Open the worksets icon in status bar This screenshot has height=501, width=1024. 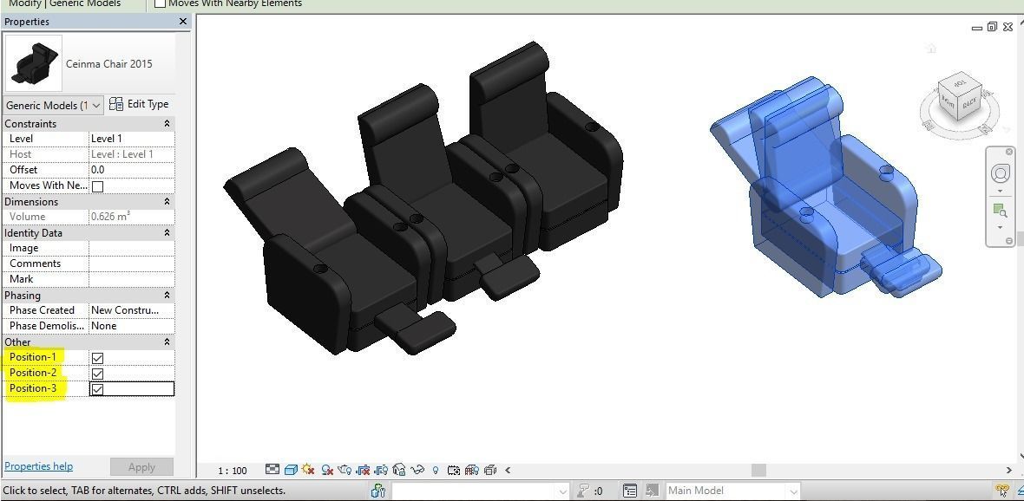coord(379,491)
